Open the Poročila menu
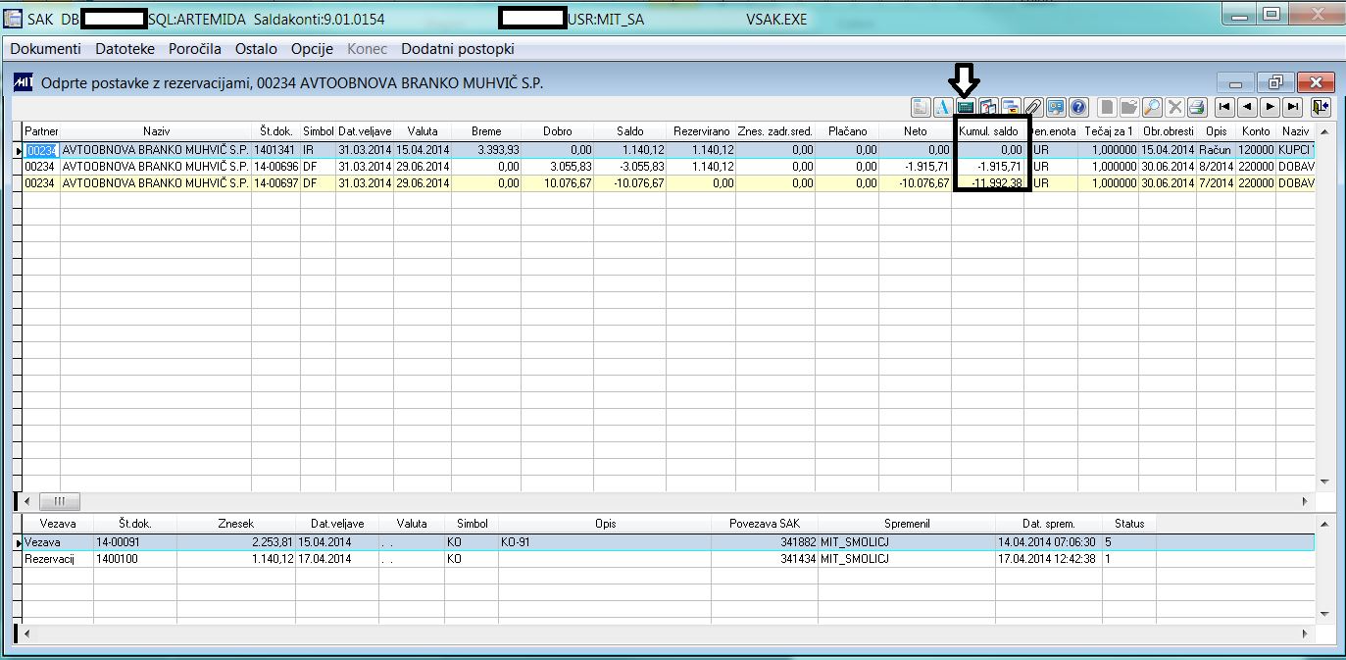This screenshot has height=660, width=1346. point(195,49)
